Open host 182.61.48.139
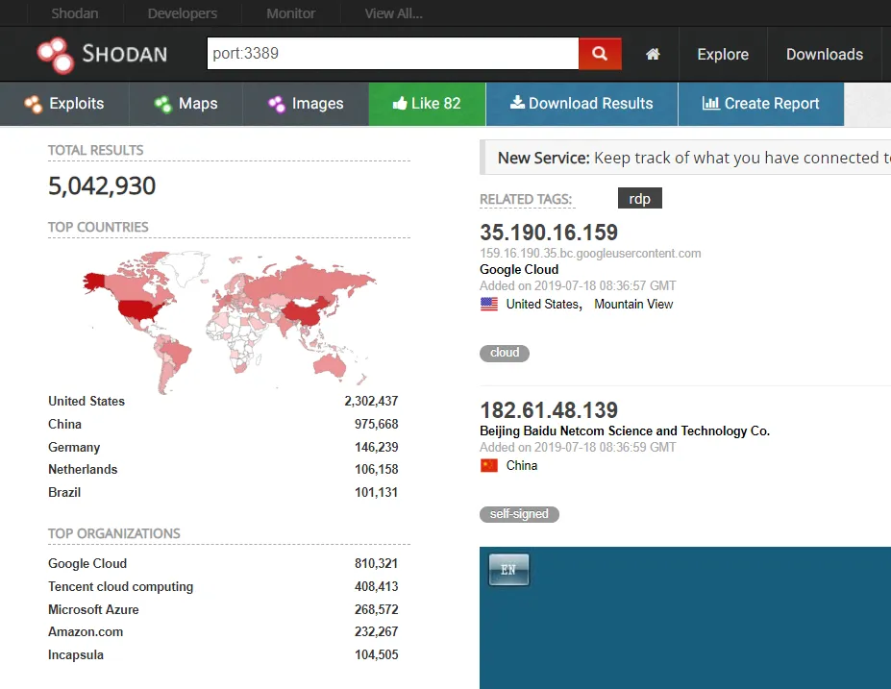891x689 pixels. click(x=549, y=410)
